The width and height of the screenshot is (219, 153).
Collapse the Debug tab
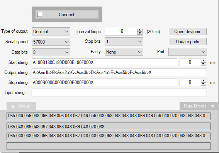[21, 106]
